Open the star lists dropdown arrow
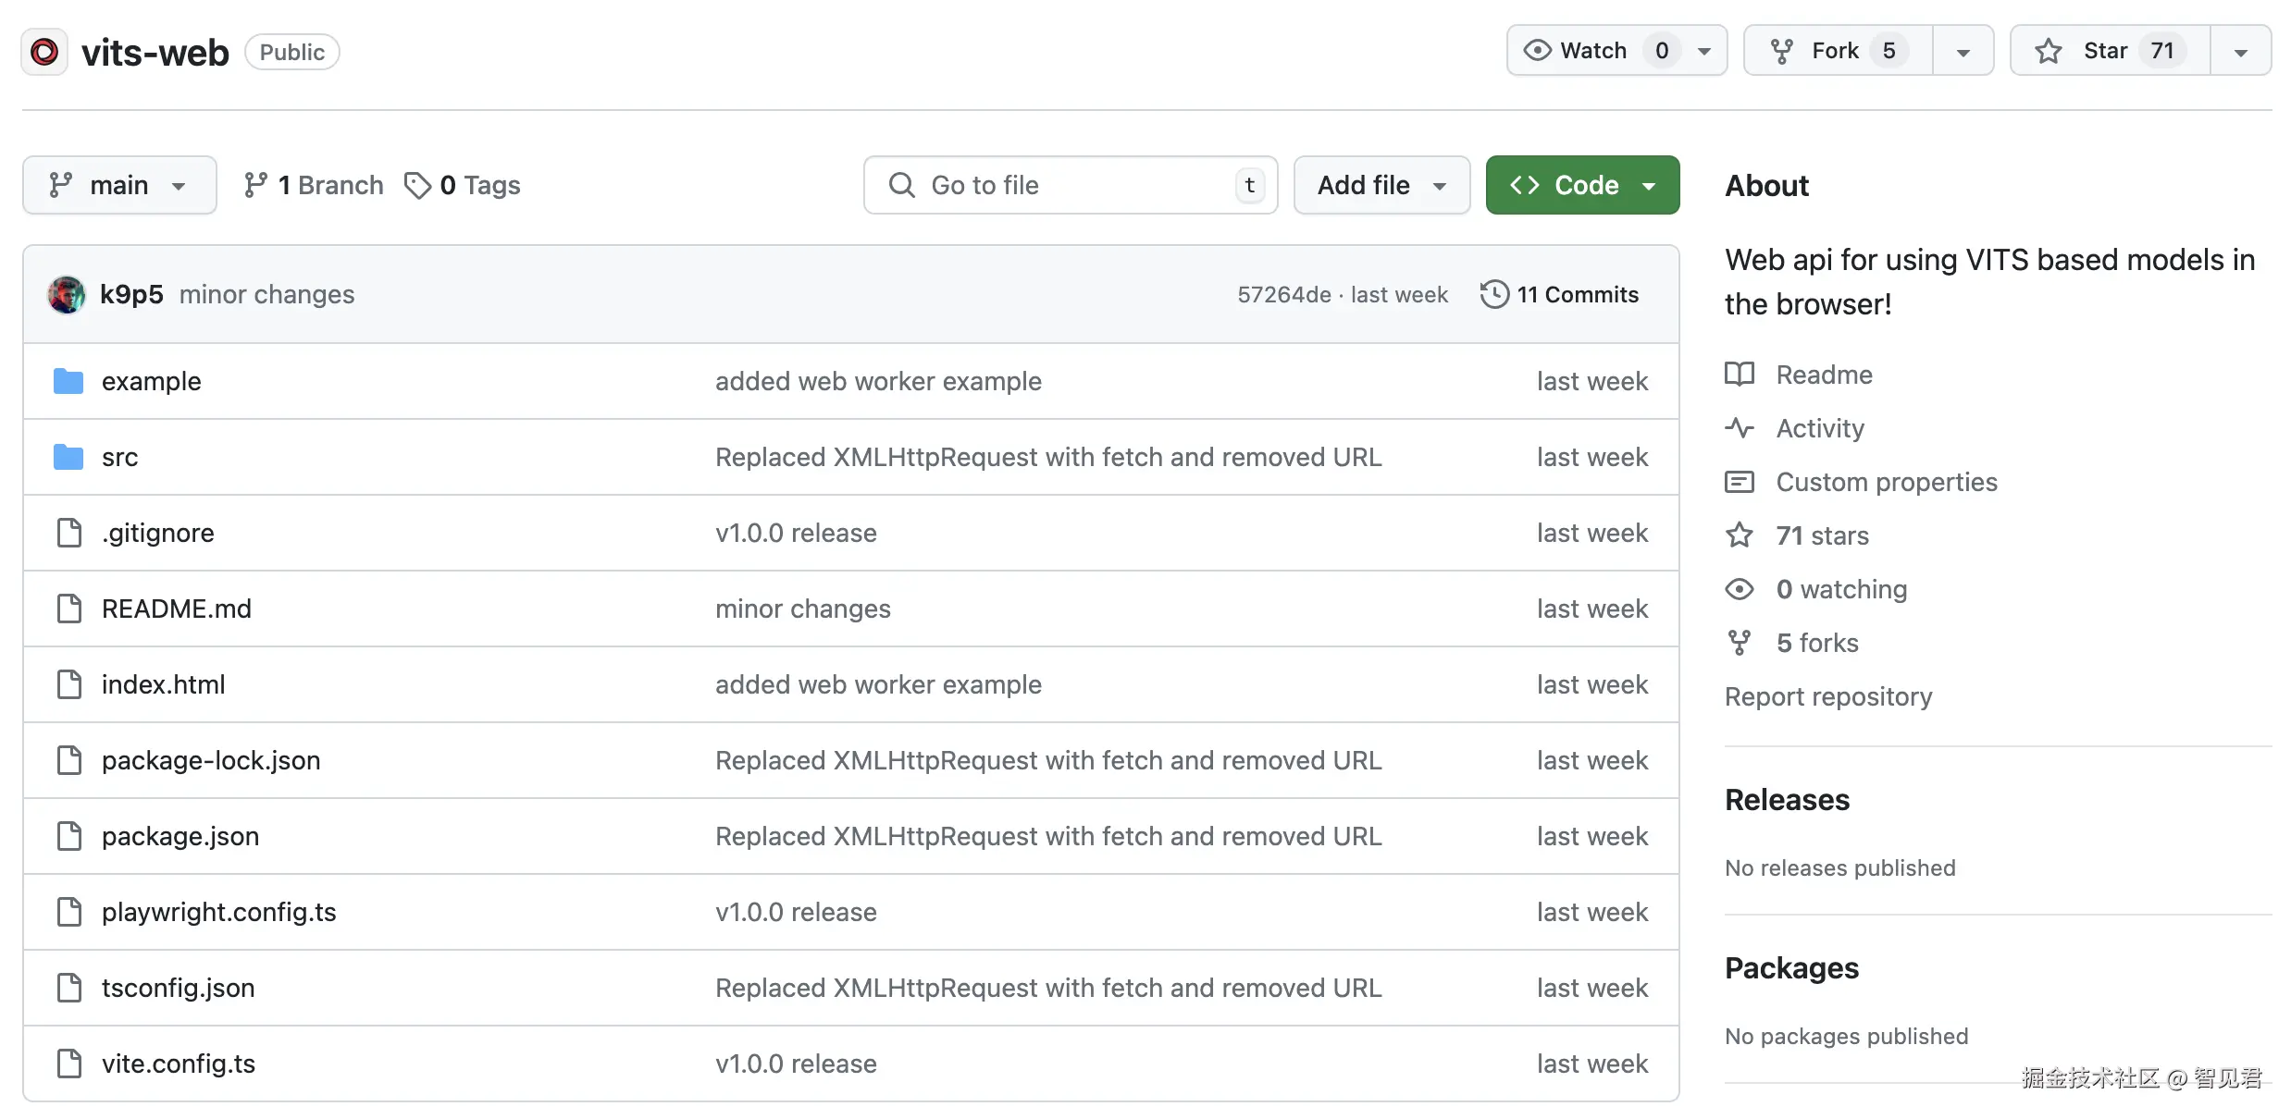The width and height of the screenshot is (2291, 1119). 2240,52
